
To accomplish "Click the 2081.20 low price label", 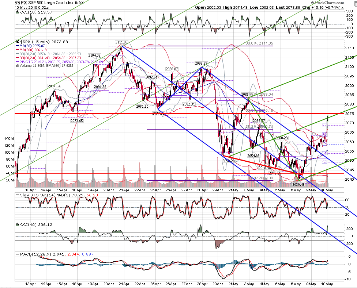I will click(142, 106).
